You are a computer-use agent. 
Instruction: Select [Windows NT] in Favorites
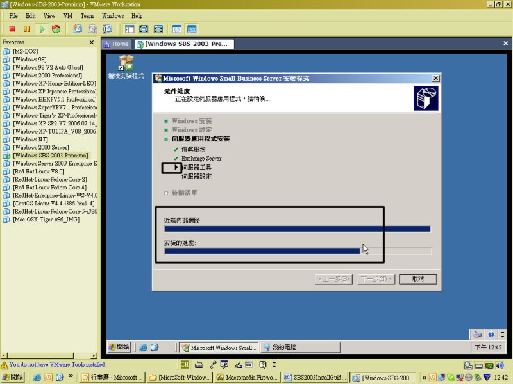(x=30, y=140)
